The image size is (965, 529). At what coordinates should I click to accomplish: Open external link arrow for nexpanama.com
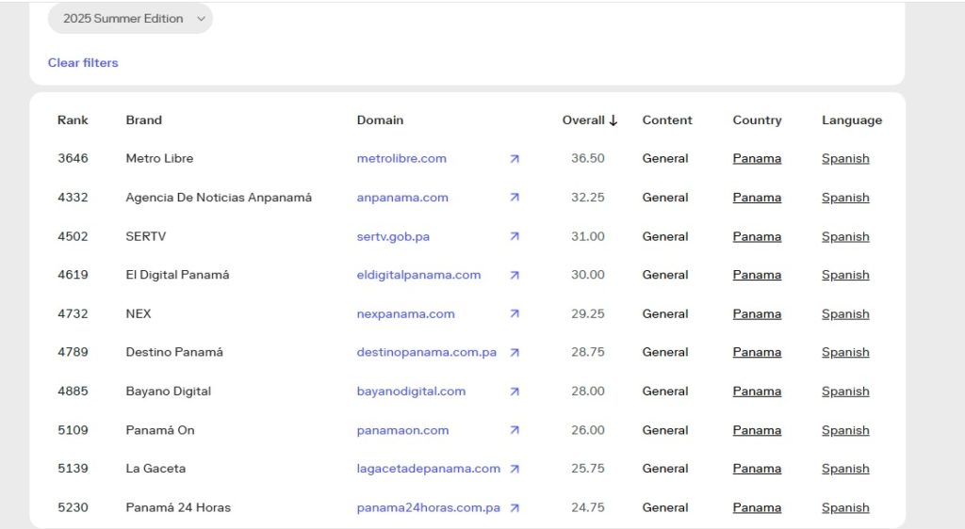click(x=515, y=314)
